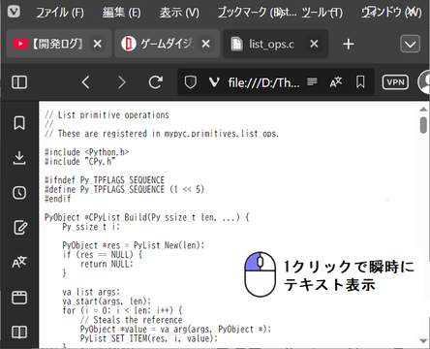Open the shield tracker blocker settings
Image resolution: width=430 pixels, height=349 pixels.
(191, 82)
